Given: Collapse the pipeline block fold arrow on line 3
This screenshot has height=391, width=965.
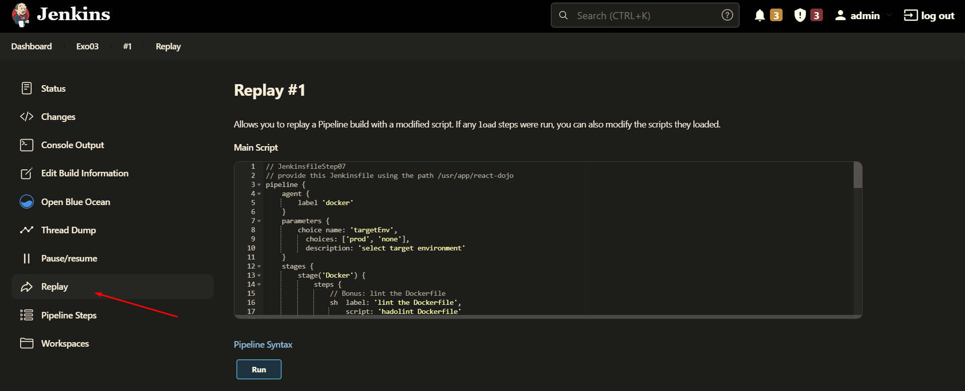Looking at the screenshot, I should click(259, 185).
